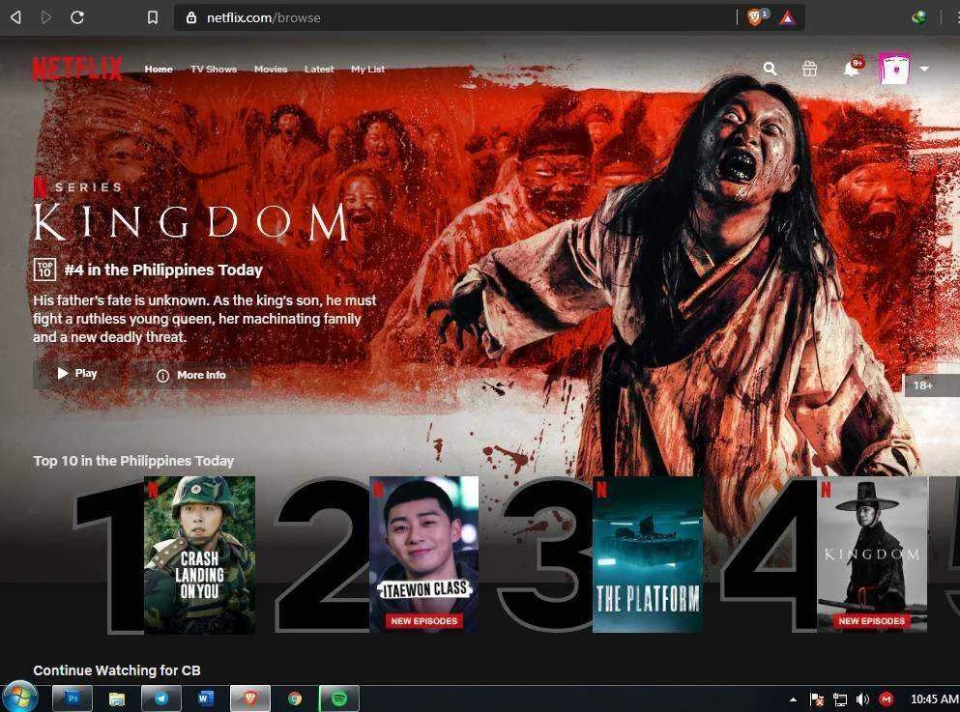Open the volume speaker tray icon
This screenshot has width=960, height=712.
(x=862, y=699)
